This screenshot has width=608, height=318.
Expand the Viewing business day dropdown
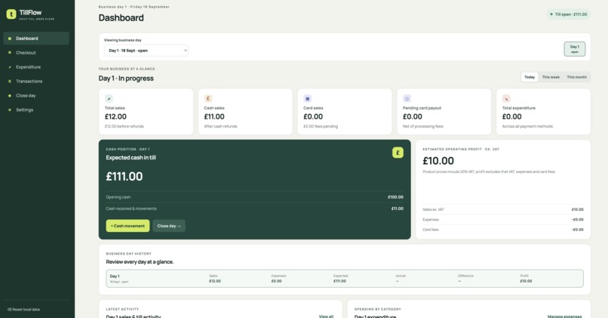pos(146,51)
